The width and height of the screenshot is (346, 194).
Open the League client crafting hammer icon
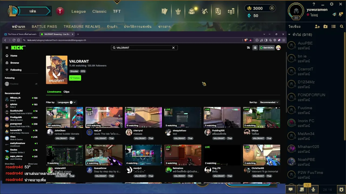tap(205, 11)
